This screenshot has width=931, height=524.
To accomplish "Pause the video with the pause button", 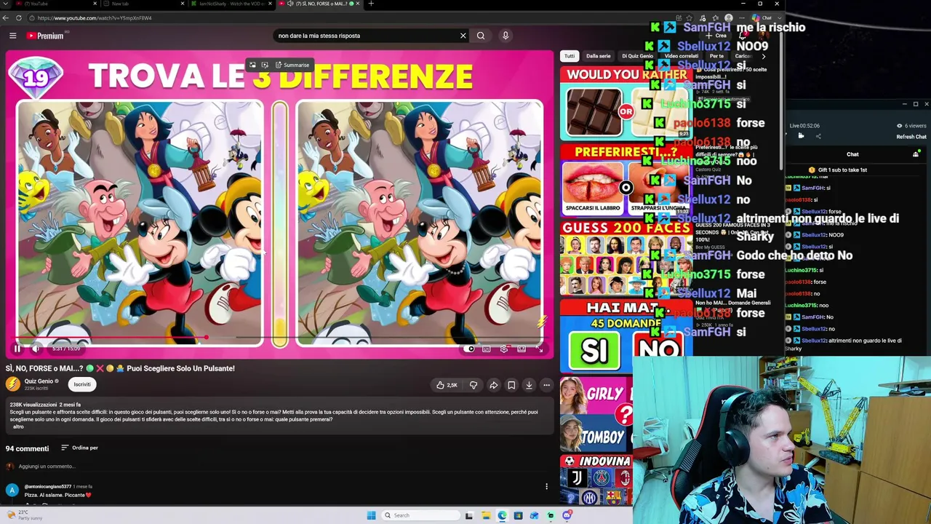I will (x=17, y=349).
